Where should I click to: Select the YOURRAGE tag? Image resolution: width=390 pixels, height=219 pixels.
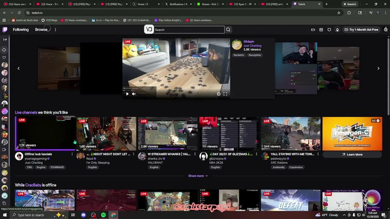57,167
